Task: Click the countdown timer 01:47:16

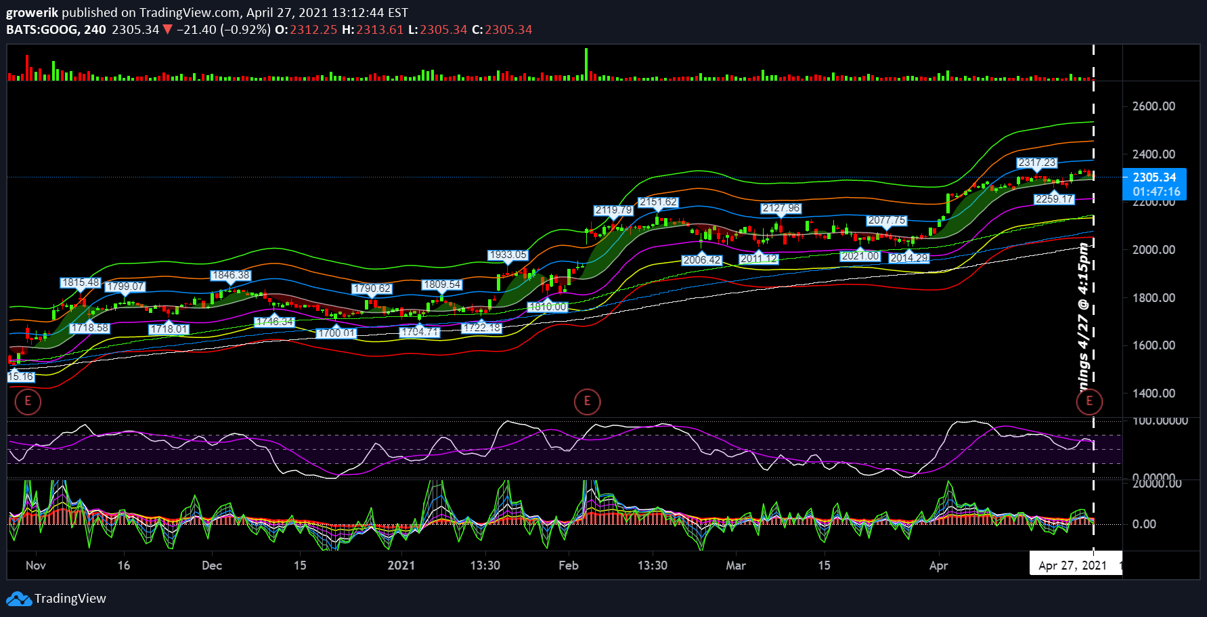Action: pos(1156,192)
